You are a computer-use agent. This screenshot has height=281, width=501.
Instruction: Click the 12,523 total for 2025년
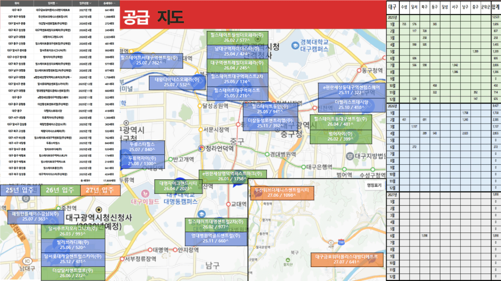(496, 18)
